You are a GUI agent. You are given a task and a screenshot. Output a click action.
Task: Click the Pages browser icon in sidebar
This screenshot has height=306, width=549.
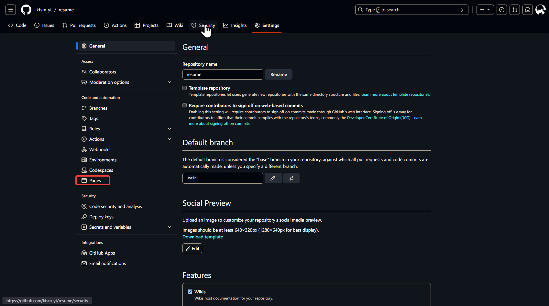pyautogui.click(x=84, y=180)
